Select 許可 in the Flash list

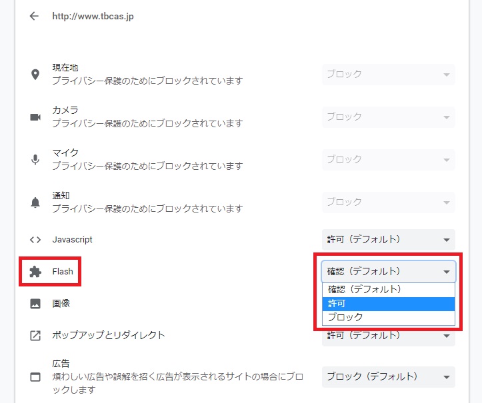pos(389,304)
